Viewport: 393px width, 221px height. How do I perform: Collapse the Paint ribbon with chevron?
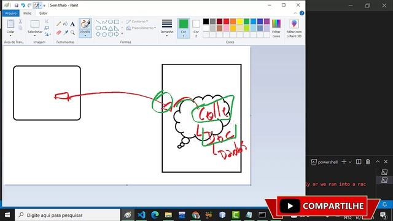pos(295,13)
